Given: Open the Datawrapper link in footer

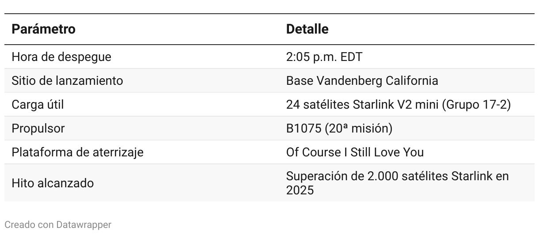Looking at the screenshot, I should [84, 225].
